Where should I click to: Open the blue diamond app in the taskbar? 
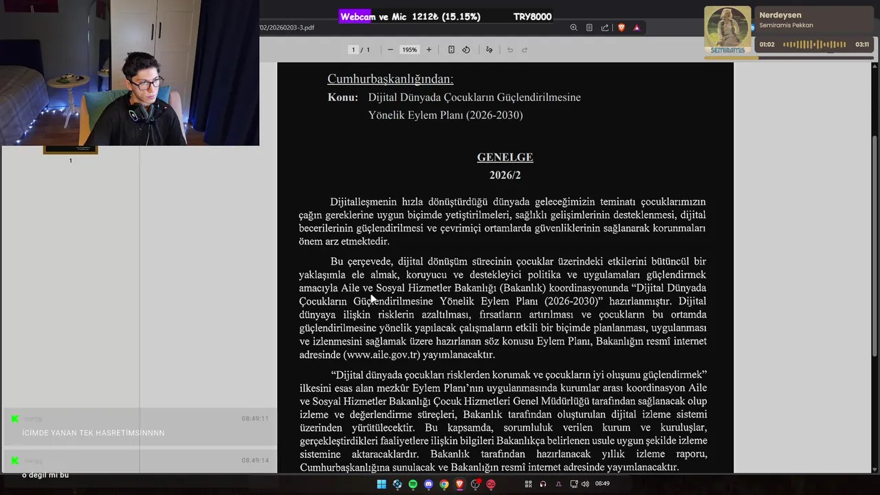[x=397, y=484]
